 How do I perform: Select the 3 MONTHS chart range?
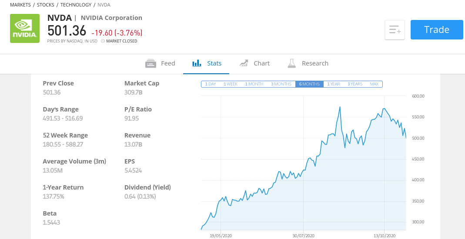click(x=281, y=84)
